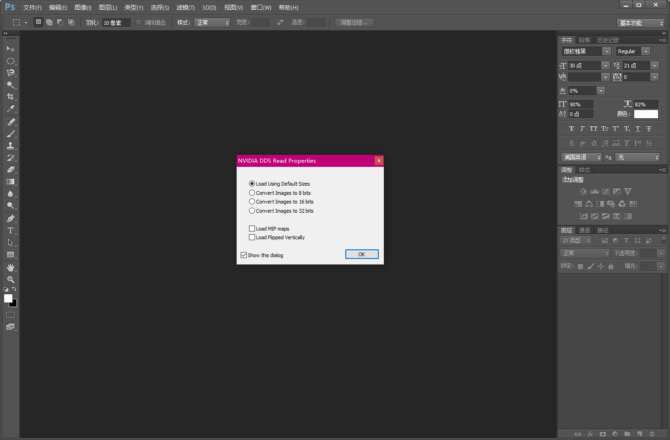Open the 基本功能 workspace dropdown
Image resolution: width=670 pixels, height=440 pixels.
(640, 23)
